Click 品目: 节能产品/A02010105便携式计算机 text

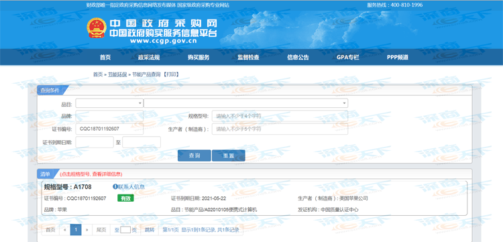tap(214, 210)
